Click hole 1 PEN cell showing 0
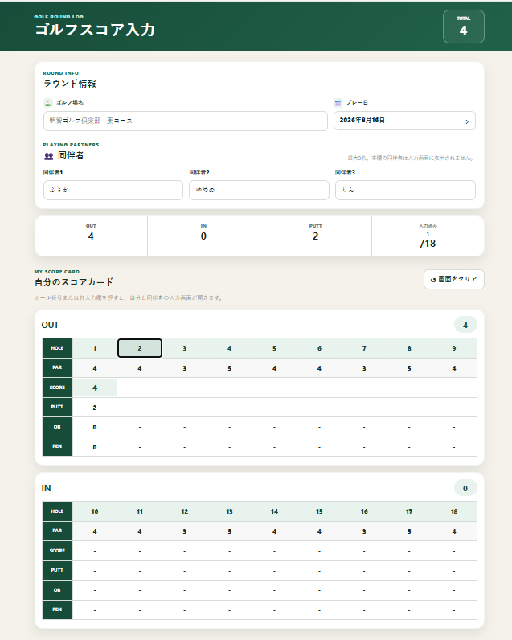The image size is (512, 640). 95,447
